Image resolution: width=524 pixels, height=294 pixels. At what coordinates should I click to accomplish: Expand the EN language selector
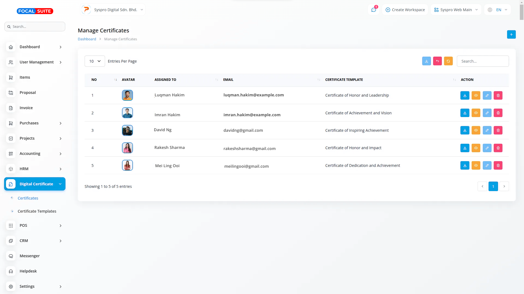click(498, 10)
